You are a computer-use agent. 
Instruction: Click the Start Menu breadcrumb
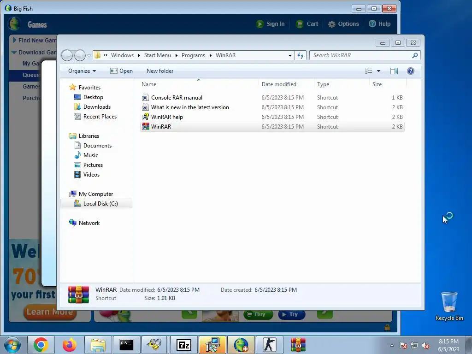(158, 55)
